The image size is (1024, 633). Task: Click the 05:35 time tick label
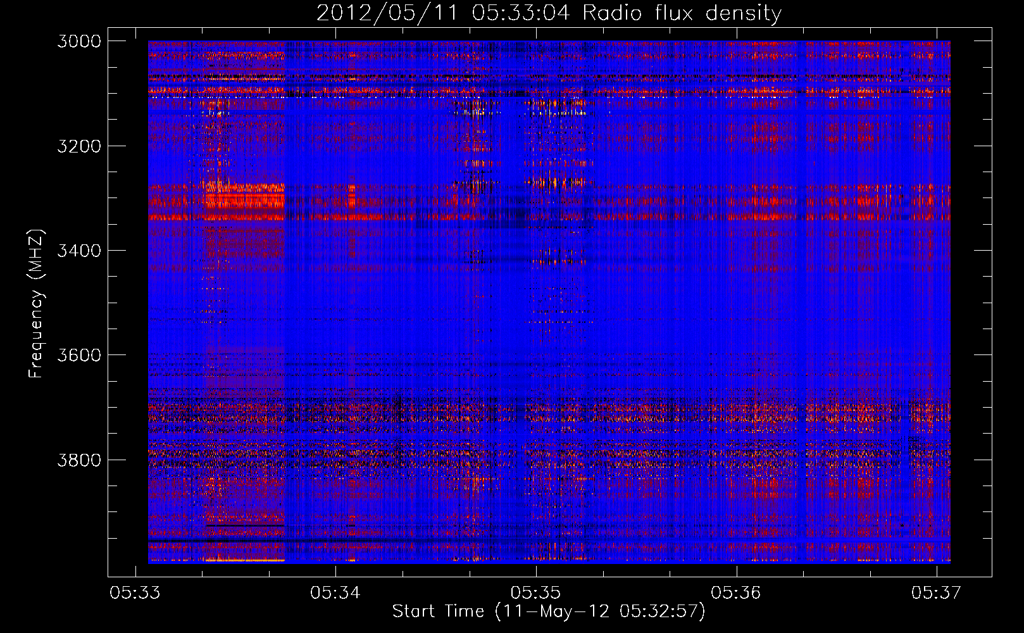536,592
